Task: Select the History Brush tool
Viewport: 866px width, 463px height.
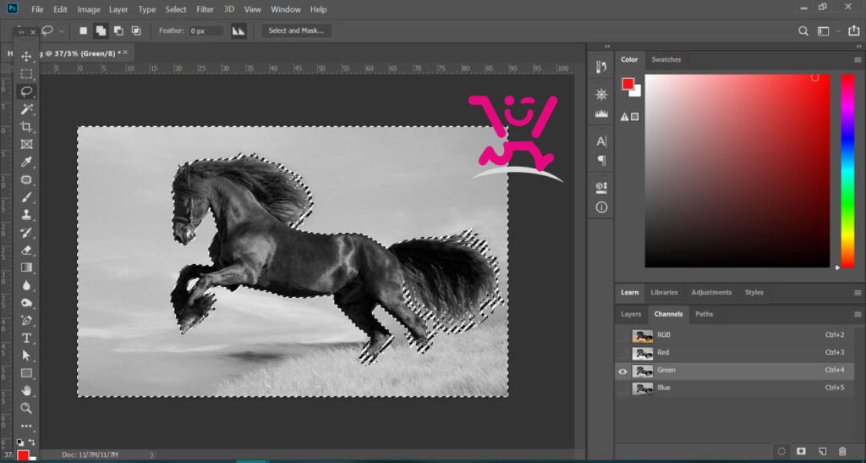Action: tap(26, 233)
